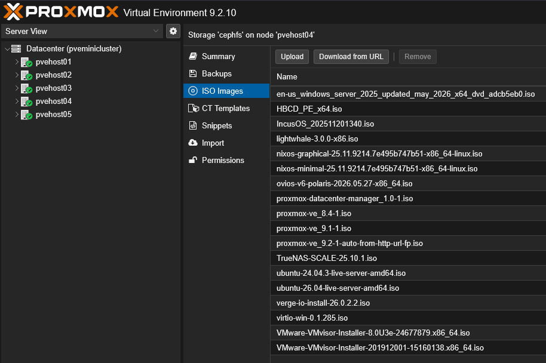Select proxmox-datacenter-manager_1.0-1.iso
Viewport: 546px width, 363px height.
tap(408, 198)
